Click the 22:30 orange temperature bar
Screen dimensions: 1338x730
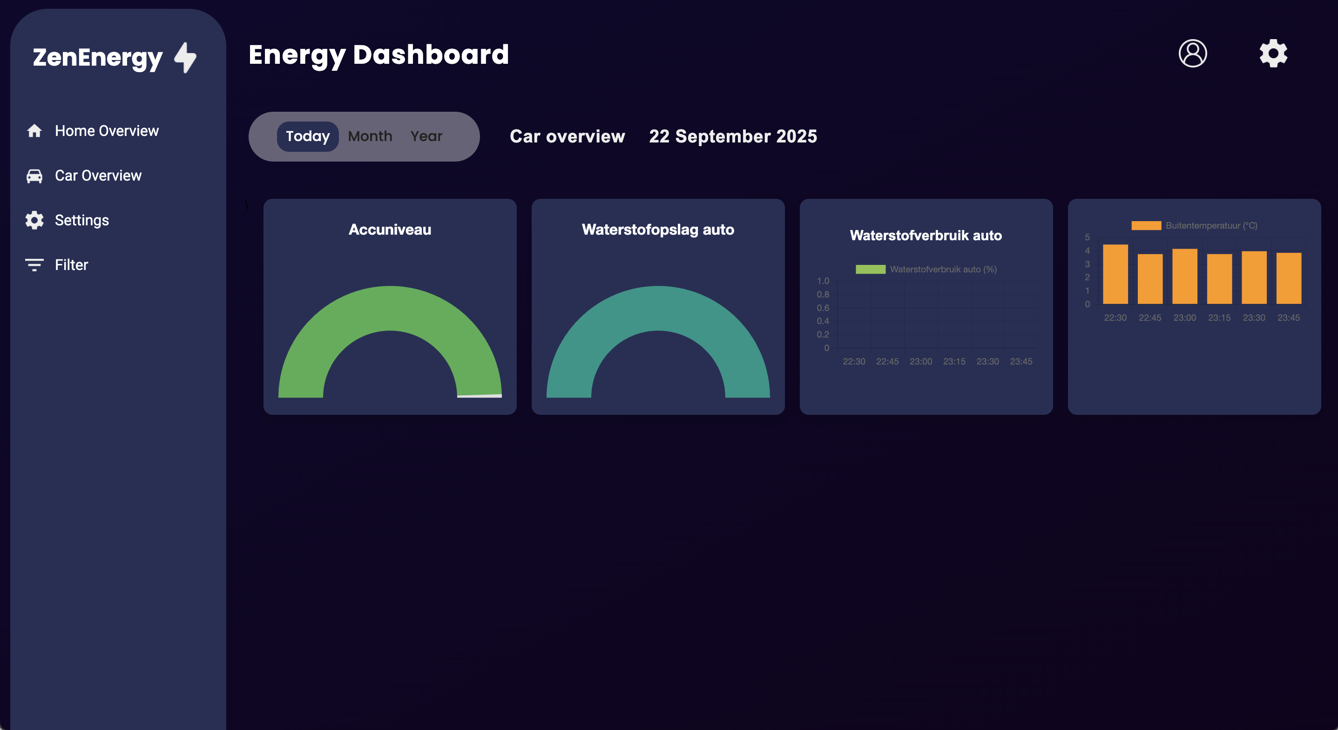coord(1115,274)
